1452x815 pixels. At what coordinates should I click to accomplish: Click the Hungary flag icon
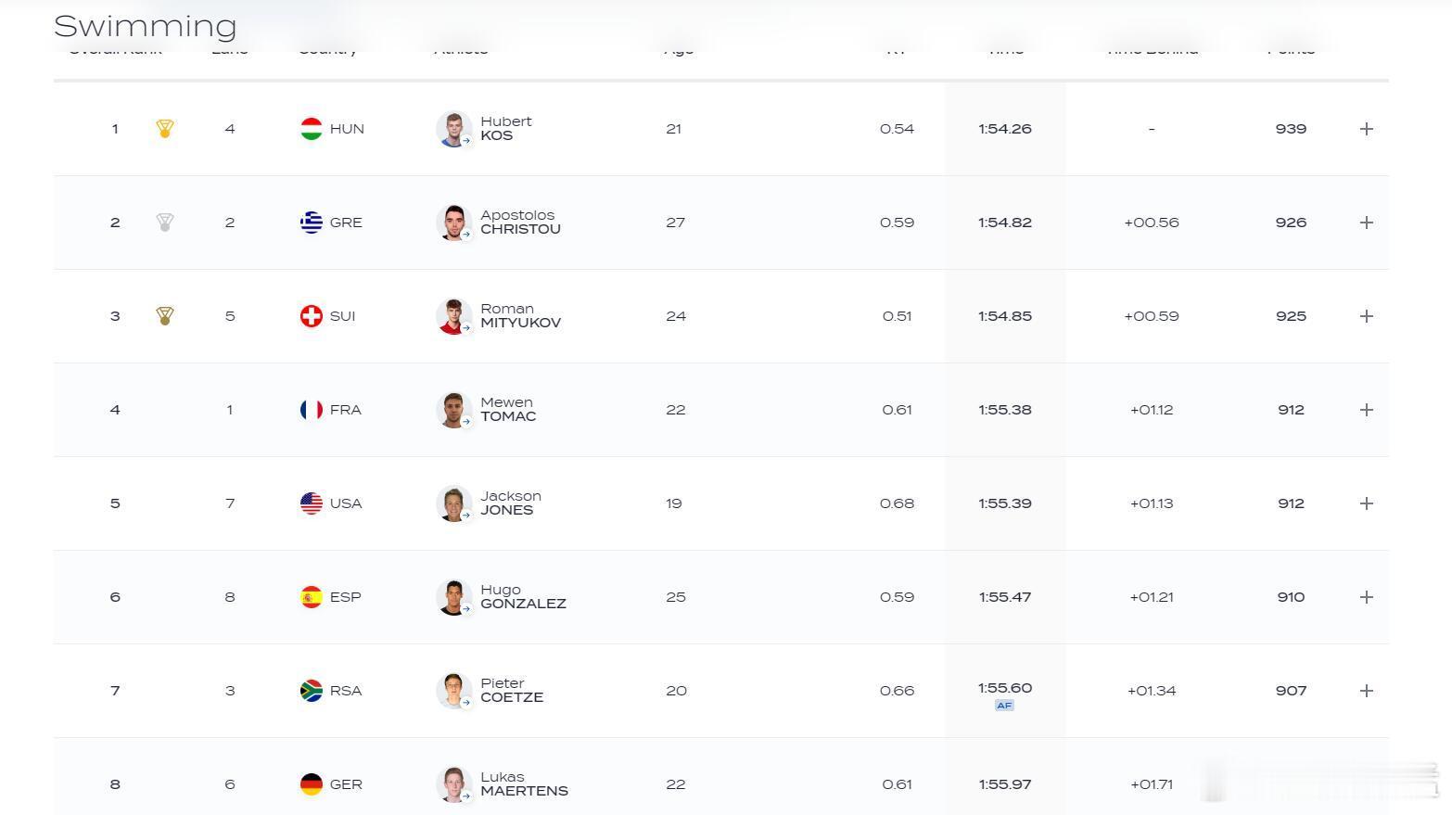coord(312,129)
